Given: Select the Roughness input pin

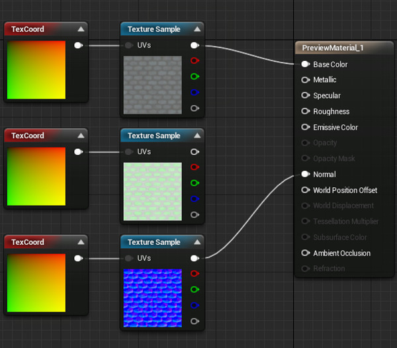Looking at the screenshot, I should 305,111.
